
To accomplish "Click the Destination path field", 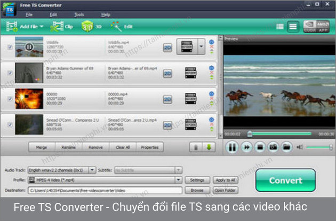I will click(x=105, y=191).
